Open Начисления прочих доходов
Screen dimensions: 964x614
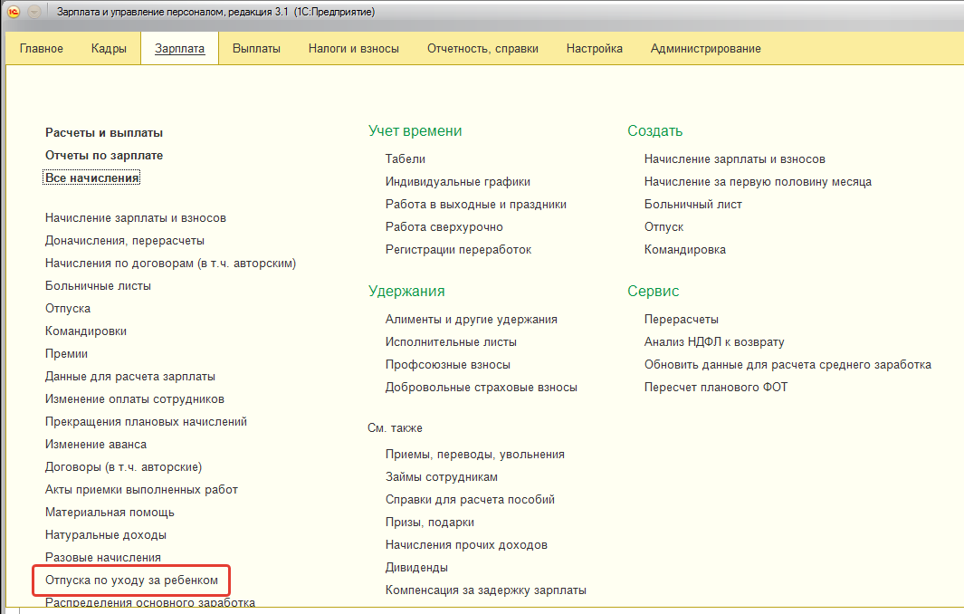coord(466,545)
